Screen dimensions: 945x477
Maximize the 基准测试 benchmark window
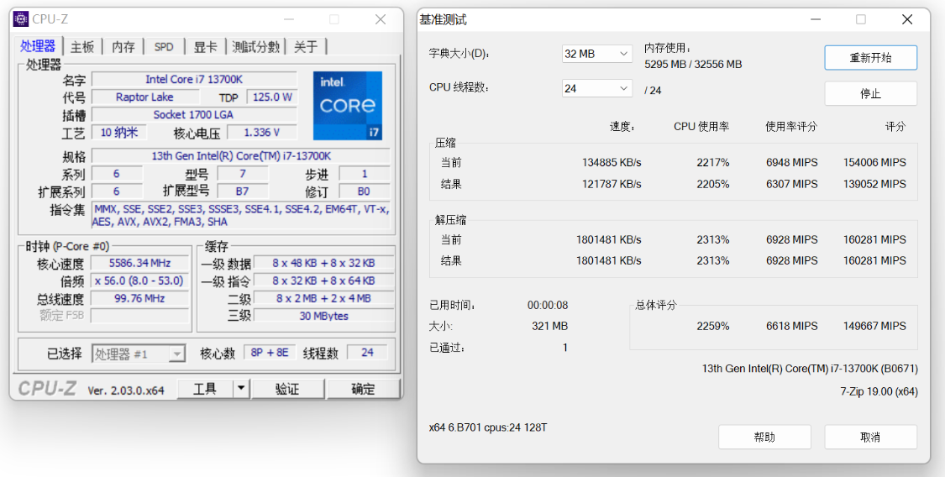(x=861, y=19)
